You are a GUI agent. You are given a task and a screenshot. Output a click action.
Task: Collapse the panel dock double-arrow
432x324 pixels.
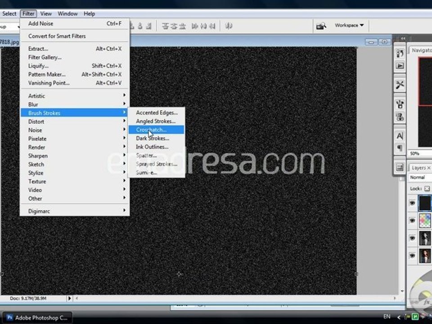(403, 38)
